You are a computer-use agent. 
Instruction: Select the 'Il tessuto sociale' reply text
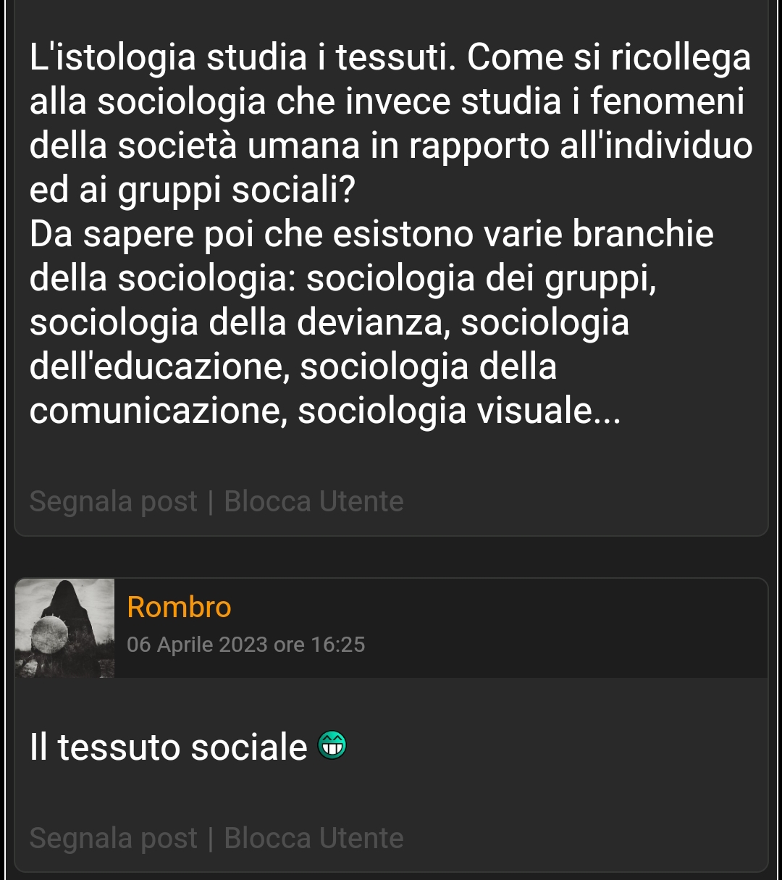point(169,747)
